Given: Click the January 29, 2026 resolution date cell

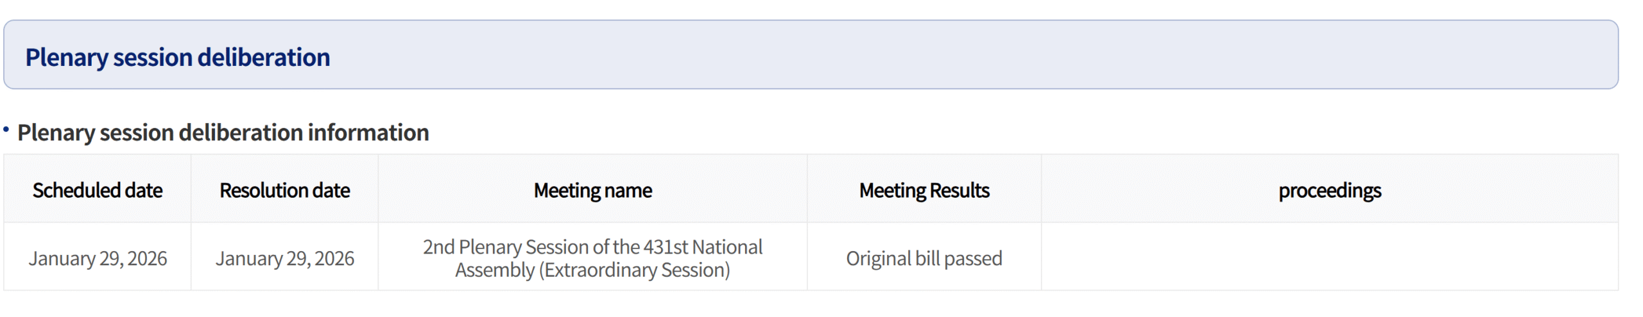Looking at the screenshot, I should click(x=284, y=259).
